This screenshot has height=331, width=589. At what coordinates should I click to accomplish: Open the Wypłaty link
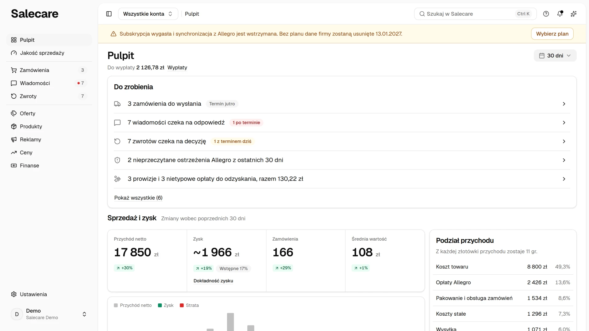click(x=177, y=67)
